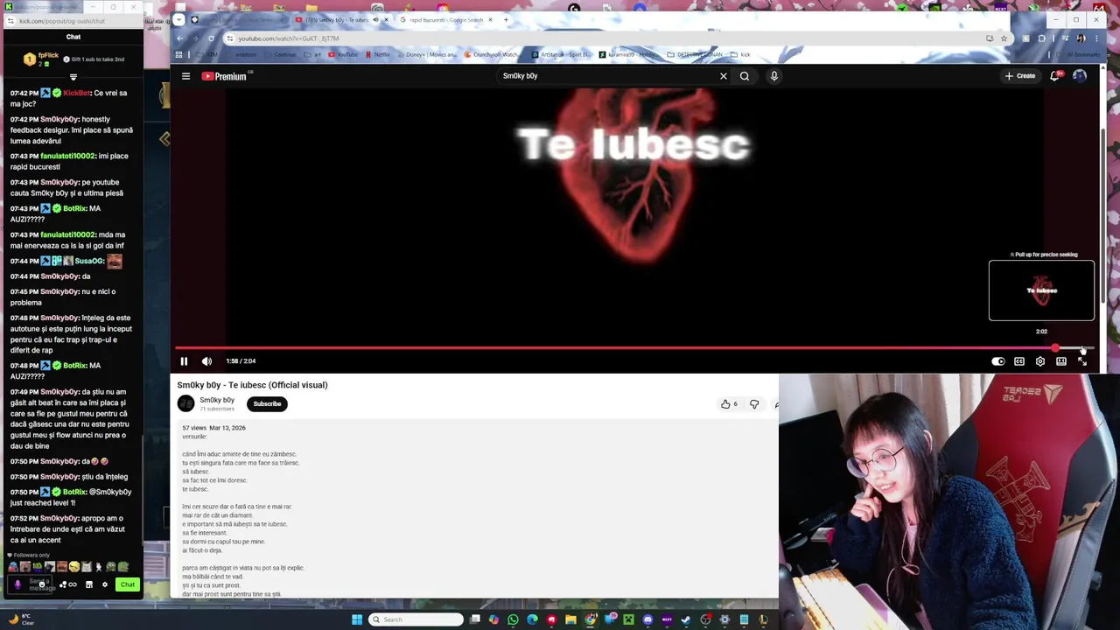
Task: Go back in the browser
Action: coord(179,38)
